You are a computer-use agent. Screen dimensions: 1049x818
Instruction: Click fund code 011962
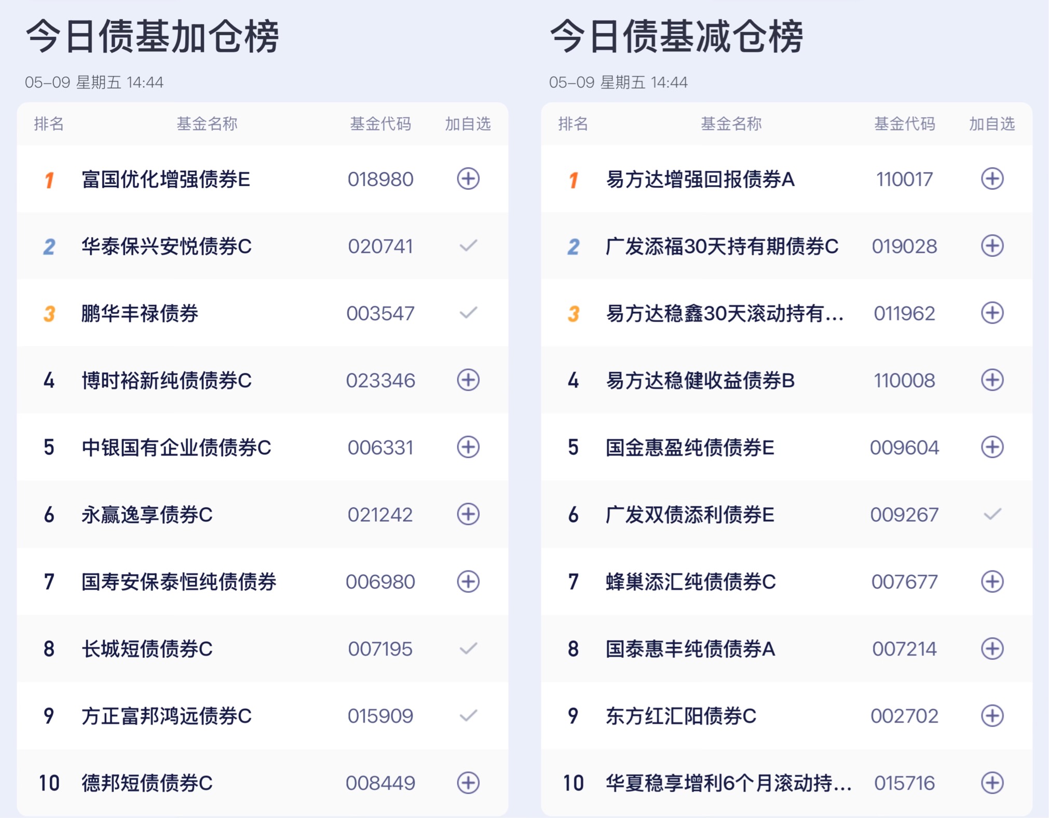905,313
